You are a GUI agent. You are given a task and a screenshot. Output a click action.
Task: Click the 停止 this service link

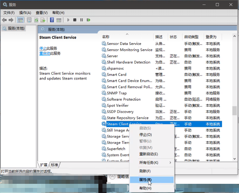43,48
